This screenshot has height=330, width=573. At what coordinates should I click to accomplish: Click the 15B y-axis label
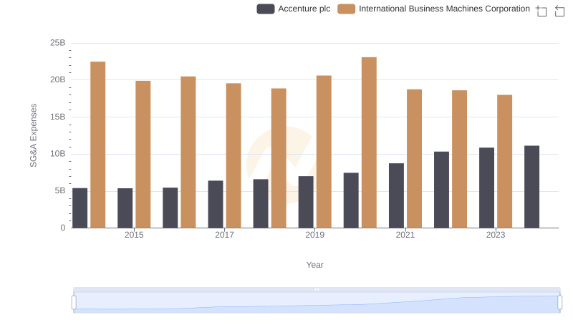tap(58, 117)
